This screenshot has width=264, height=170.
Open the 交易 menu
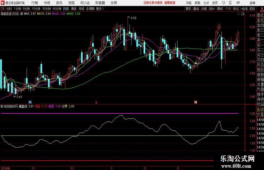[114, 3]
